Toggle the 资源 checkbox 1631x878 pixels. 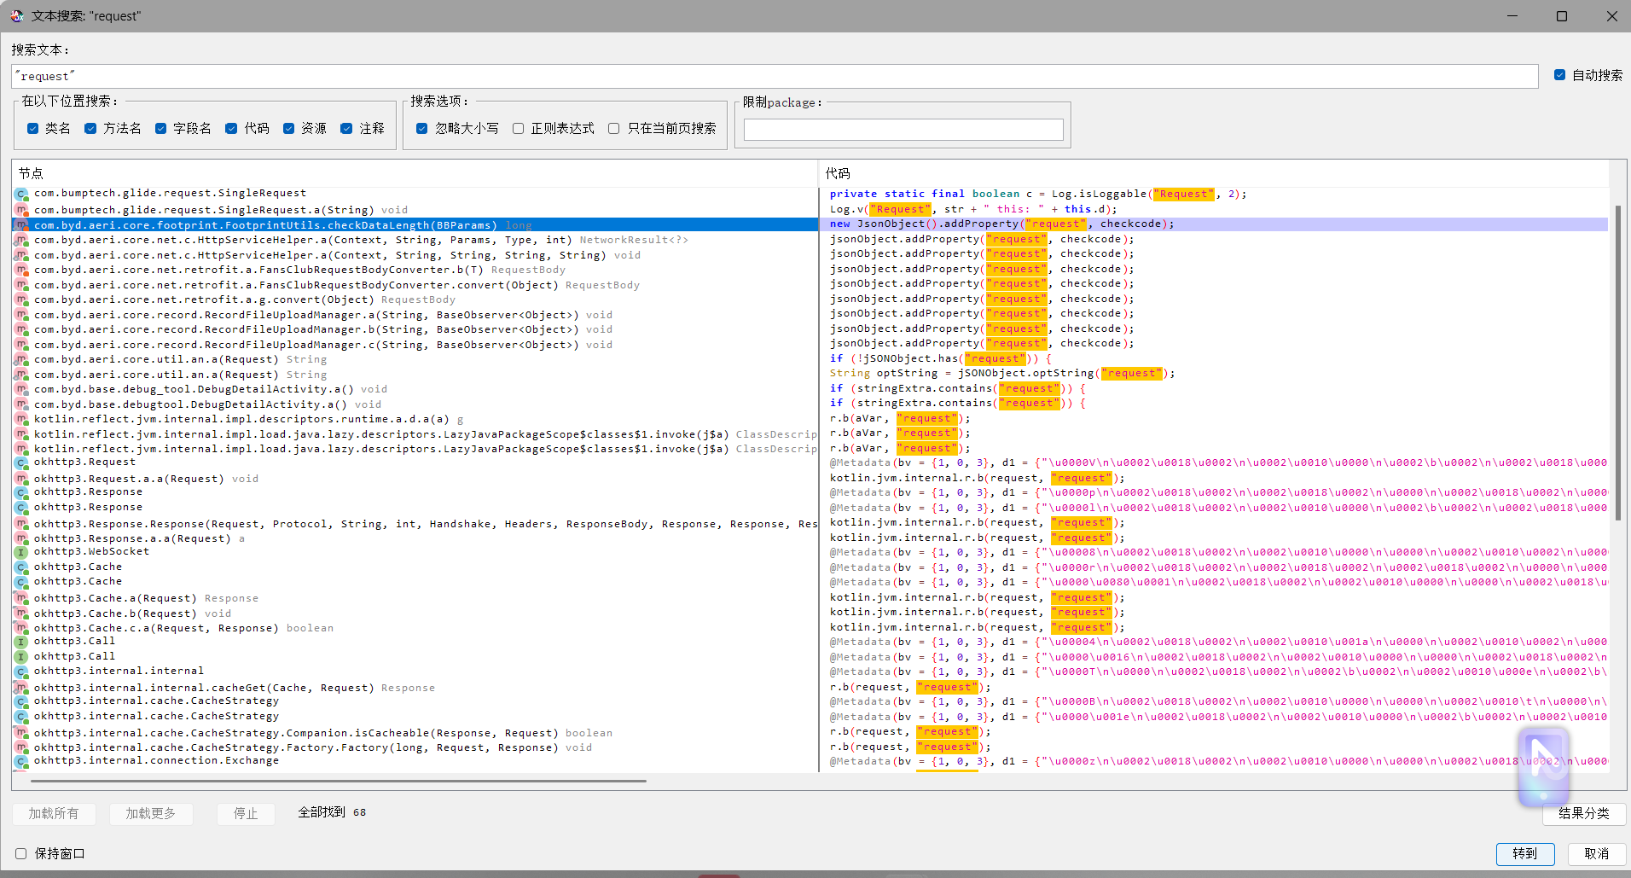point(288,128)
